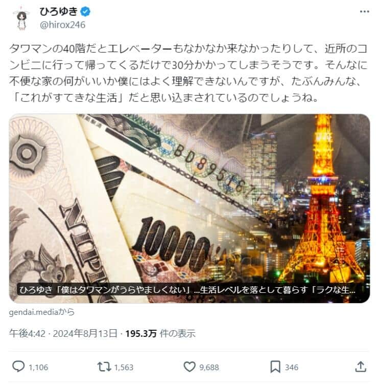Open the share upload arrow icon

(361, 367)
